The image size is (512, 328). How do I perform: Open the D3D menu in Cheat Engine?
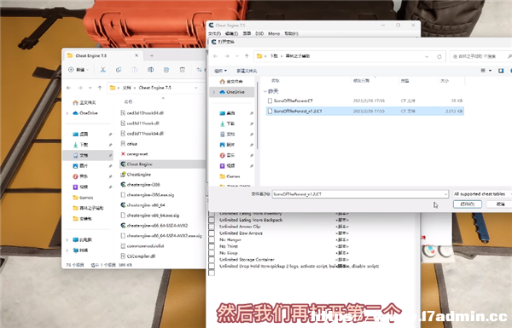pyautogui.click(x=259, y=33)
